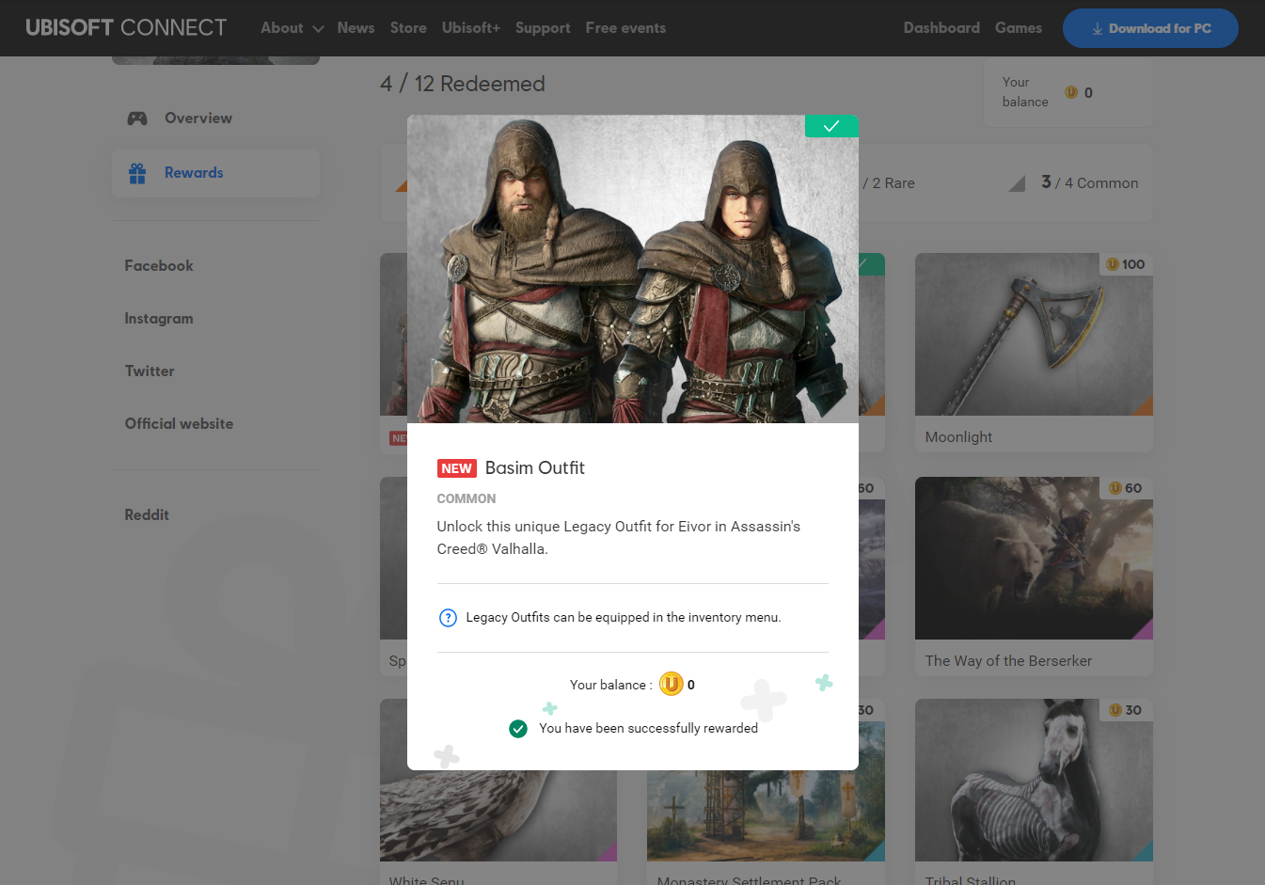This screenshot has width=1265, height=885.
Task: Click the gamepad icon beside Overview
Action: click(137, 119)
